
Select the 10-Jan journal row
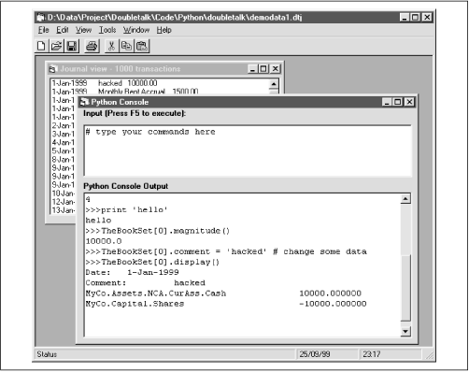(x=64, y=193)
